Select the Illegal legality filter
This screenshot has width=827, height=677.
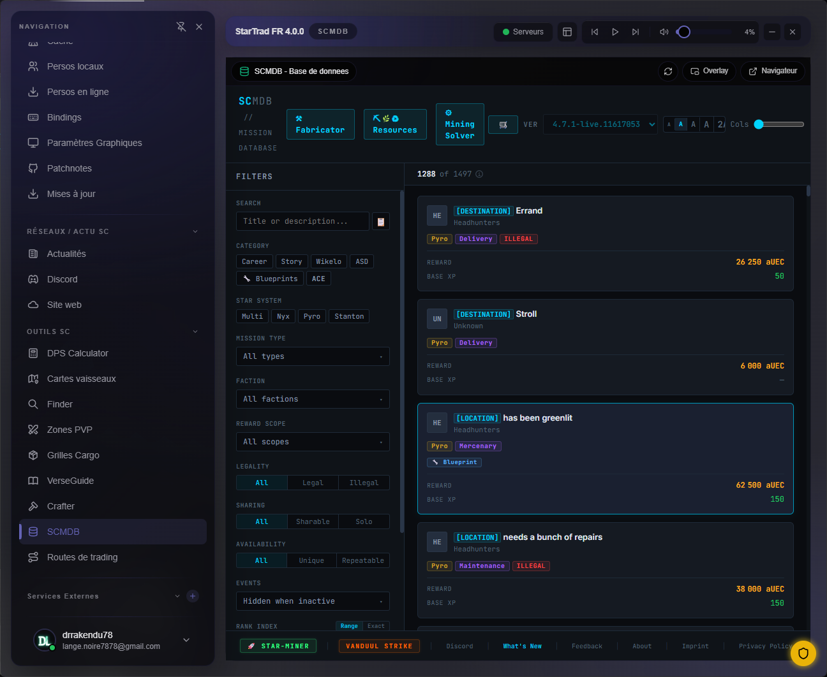tap(364, 483)
